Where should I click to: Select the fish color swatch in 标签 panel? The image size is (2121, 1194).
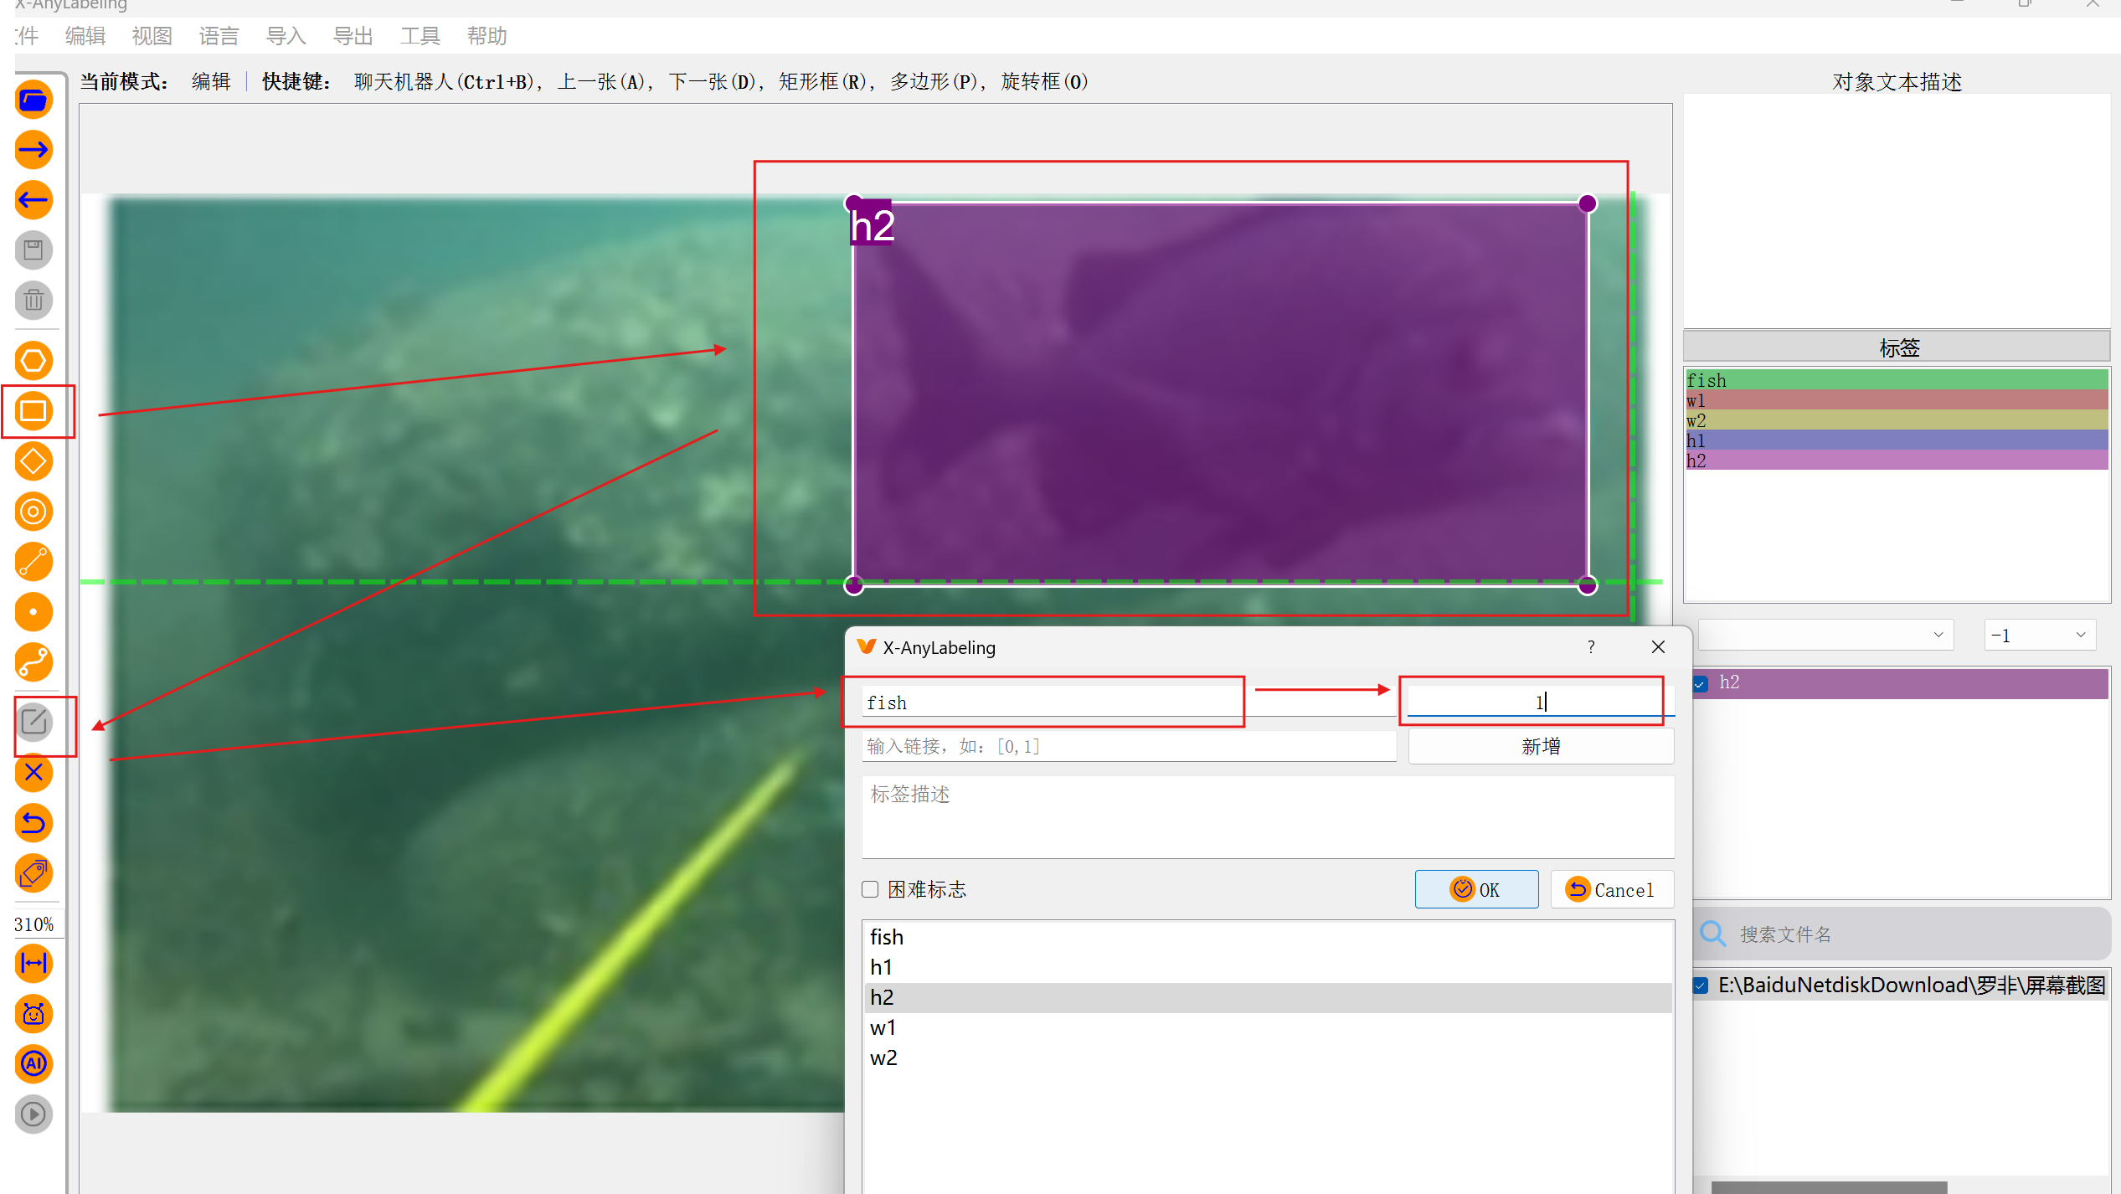click(1897, 379)
